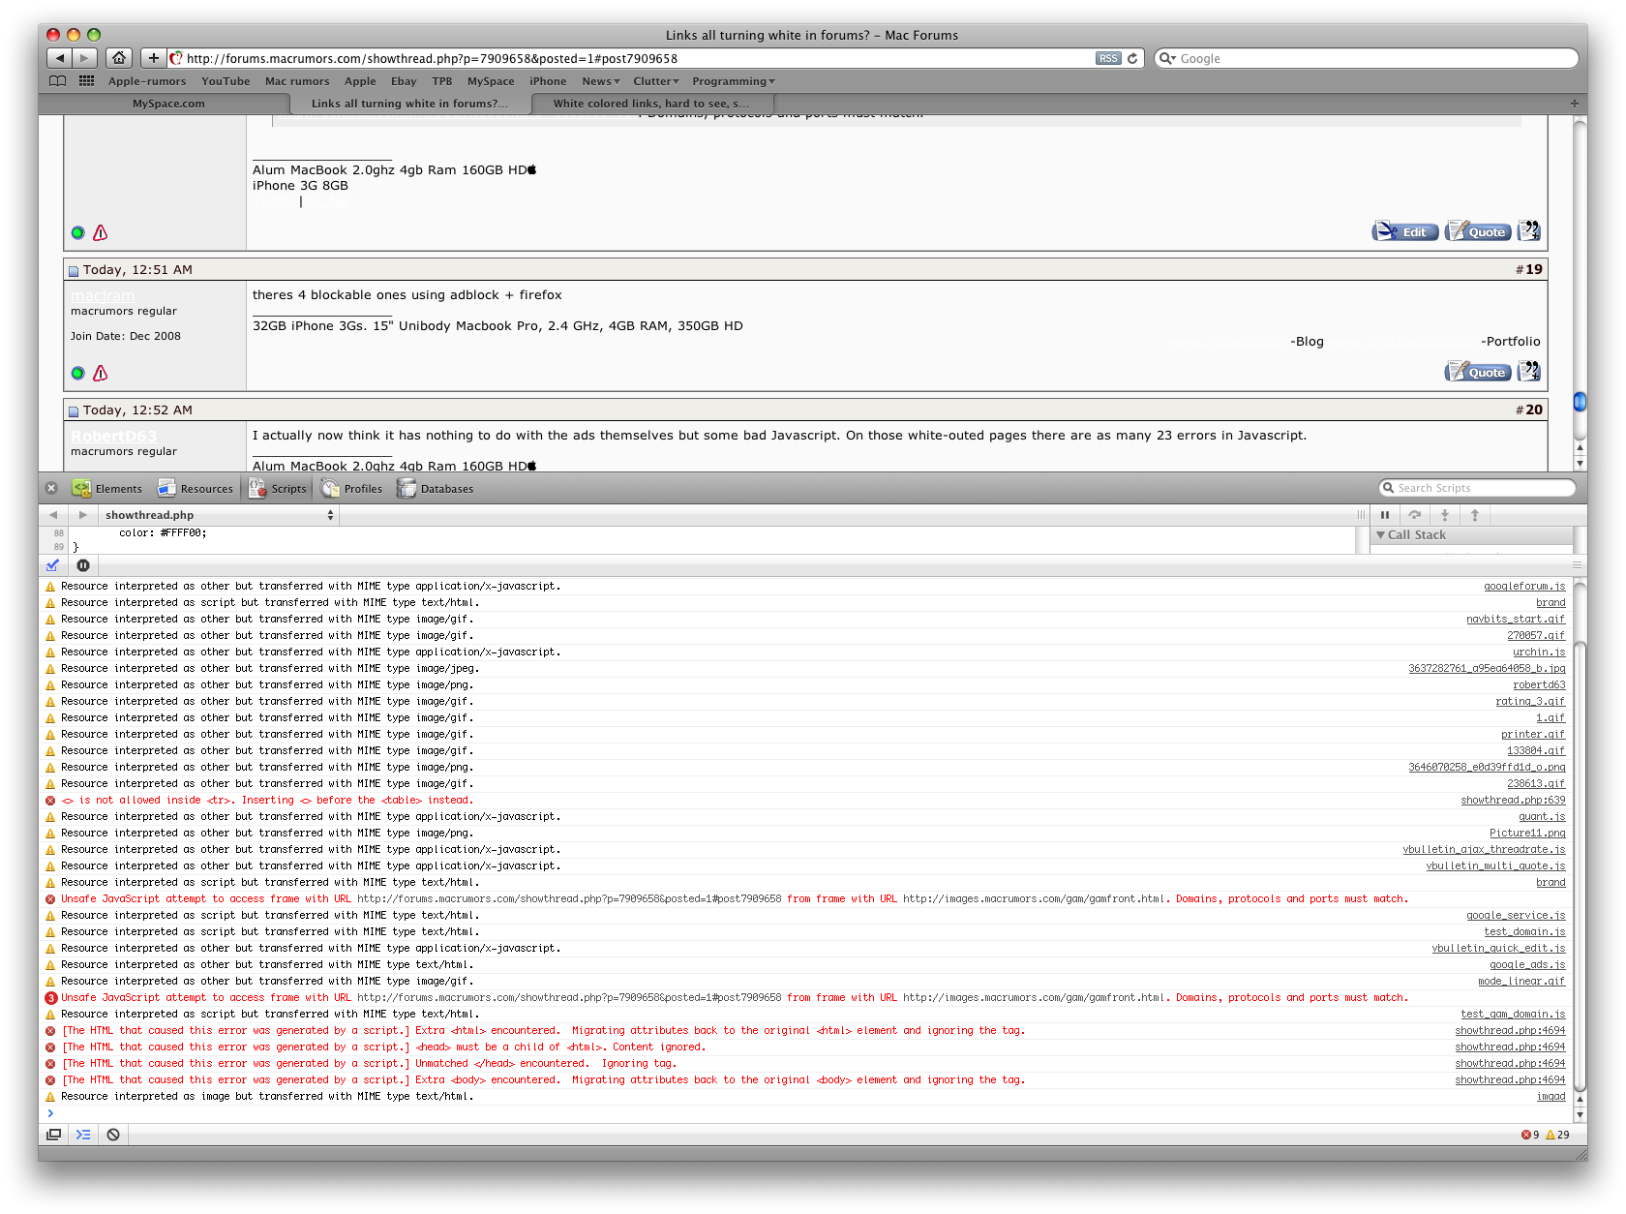This screenshot has height=1214, width=1626.
Task: Open new tab with tab bar plus
Action: pos(1574,104)
